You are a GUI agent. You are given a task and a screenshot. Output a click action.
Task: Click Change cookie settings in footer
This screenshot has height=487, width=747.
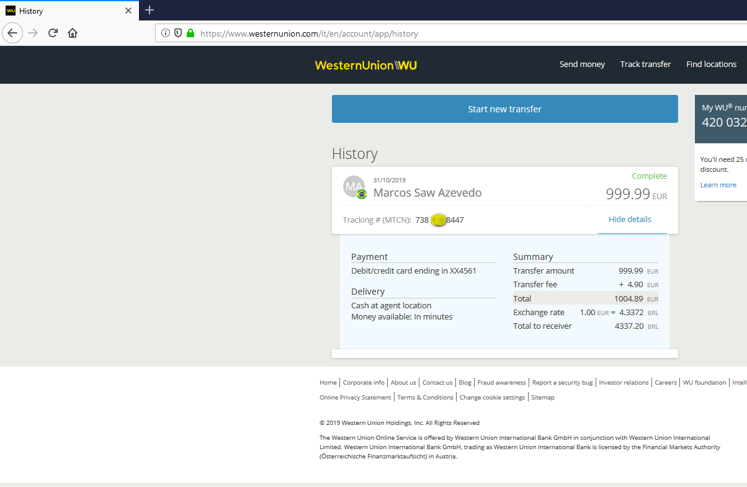(x=492, y=397)
